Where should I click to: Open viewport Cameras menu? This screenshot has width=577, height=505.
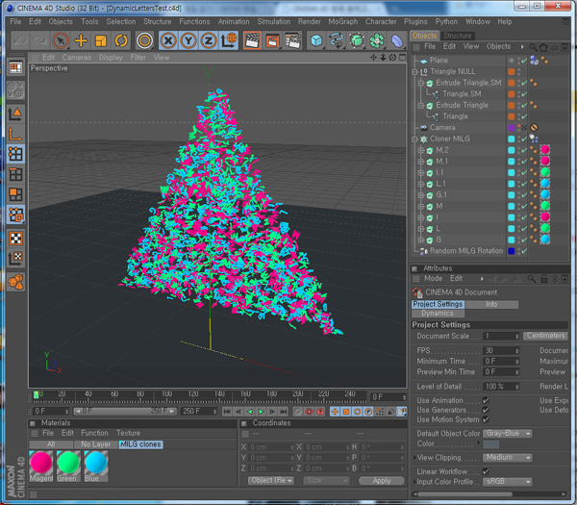76,58
